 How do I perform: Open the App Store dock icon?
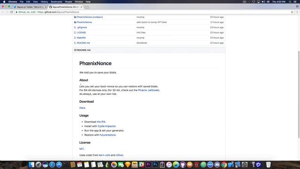tap(59, 165)
